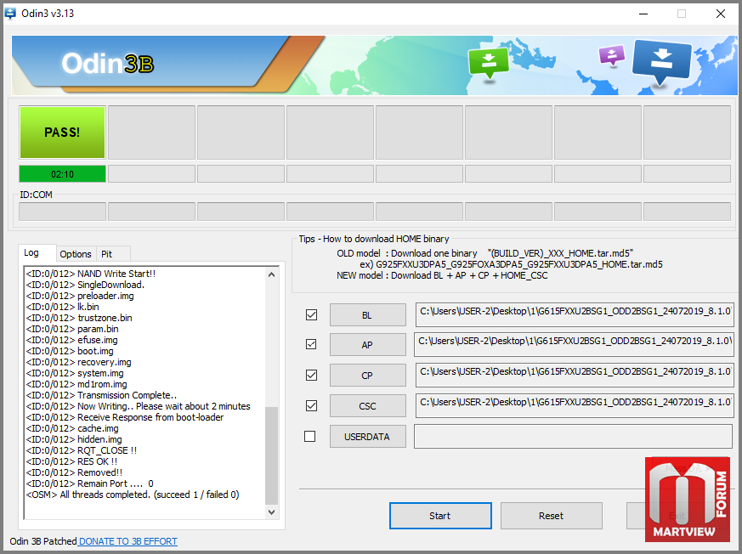742x554 pixels.
Task: Click the Start button
Action: (x=440, y=516)
